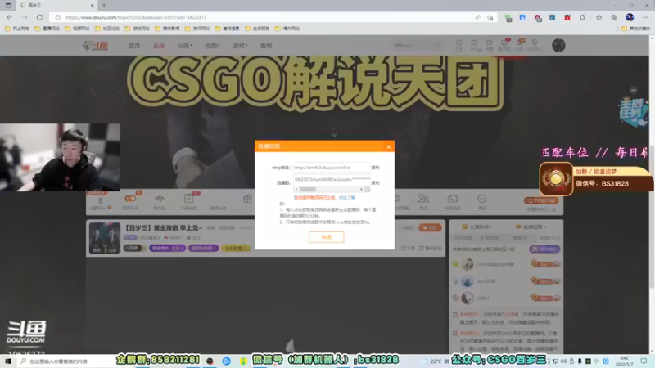Screen dimensions: 655x368
Task: Copy the stream key in the dialog
Action: click(376, 182)
